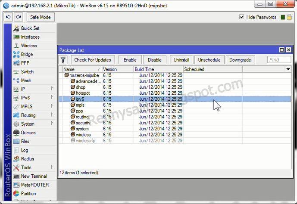Launch New Terminal
Image resolution: width=297 pixels, height=204 pixels.
coord(34,176)
